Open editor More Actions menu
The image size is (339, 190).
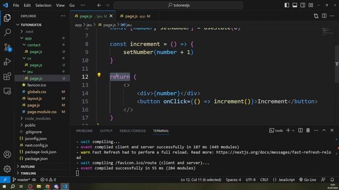tap(332, 16)
